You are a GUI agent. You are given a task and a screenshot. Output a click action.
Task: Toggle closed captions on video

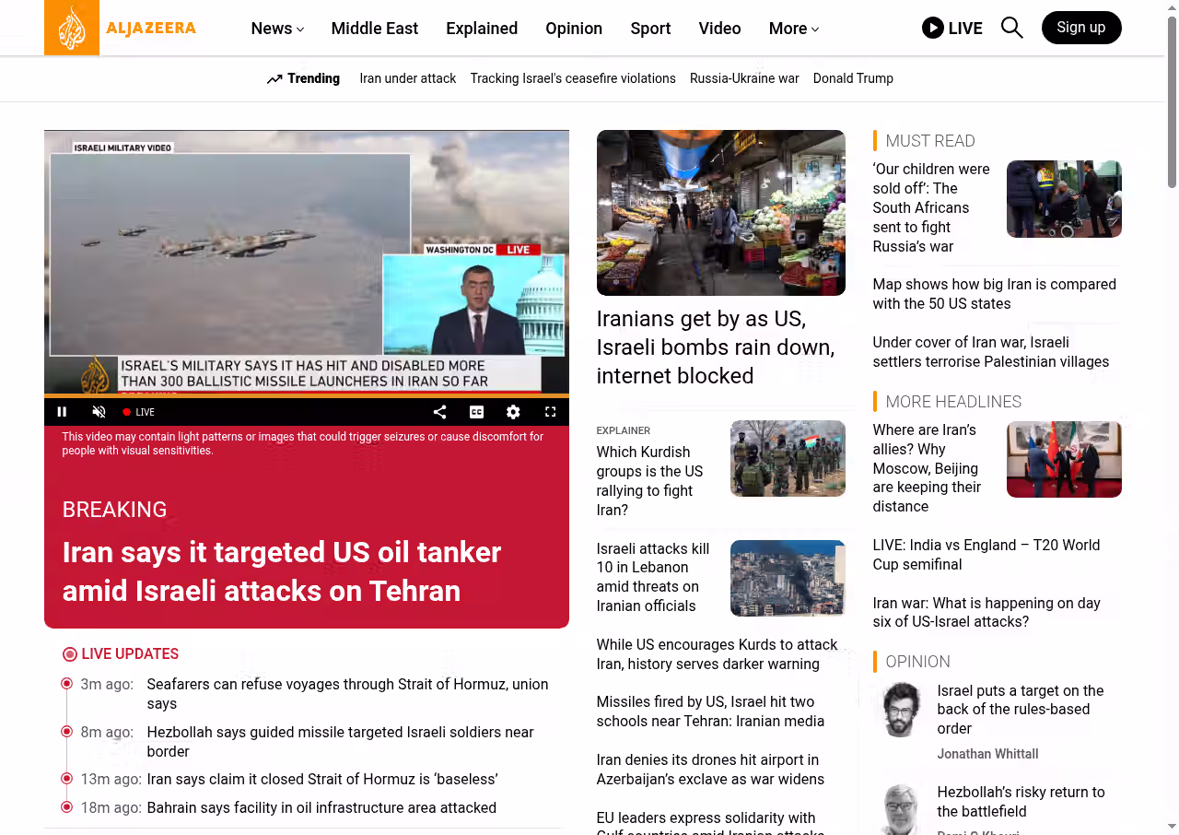pos(476,412)
